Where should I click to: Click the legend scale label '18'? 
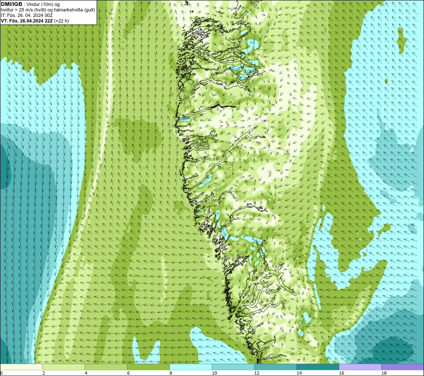pos(384,373)
